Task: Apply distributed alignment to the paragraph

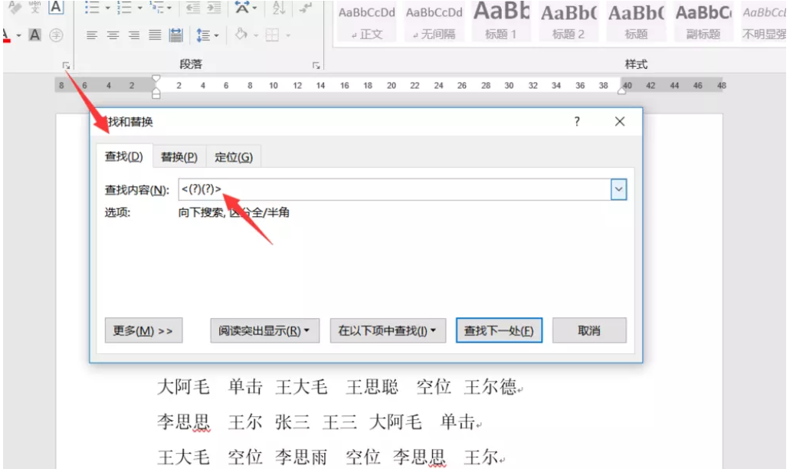Action: tap(175, 35)
